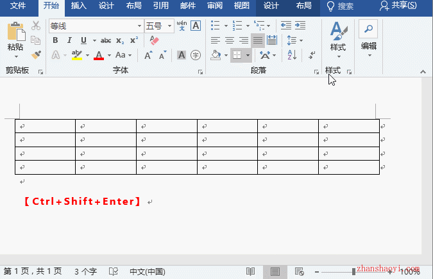This screenshot has width=433, height=279.
Task: Apply strikethrough to text
Action: pyautogui.click(x=106, y=41)
